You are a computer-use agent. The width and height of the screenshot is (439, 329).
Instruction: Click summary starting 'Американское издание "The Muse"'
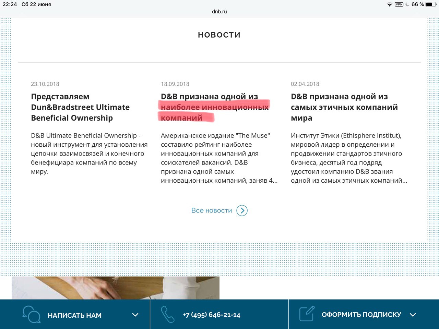pos(219,158)
